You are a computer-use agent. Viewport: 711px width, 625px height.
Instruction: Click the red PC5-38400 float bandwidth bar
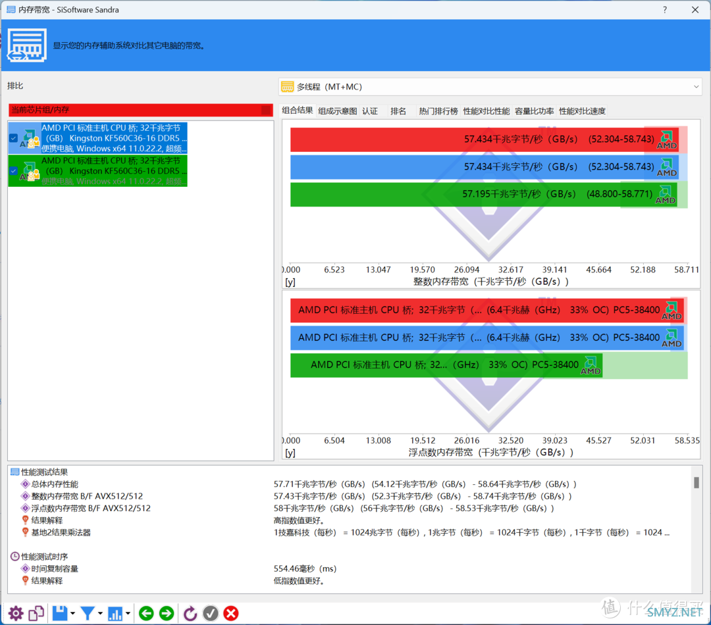coord(487,311)
